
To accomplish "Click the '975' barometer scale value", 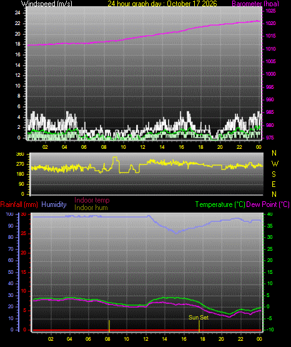I will (x=270, y=138).
